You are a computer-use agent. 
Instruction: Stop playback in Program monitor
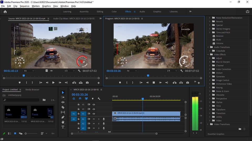coord(154,82)
